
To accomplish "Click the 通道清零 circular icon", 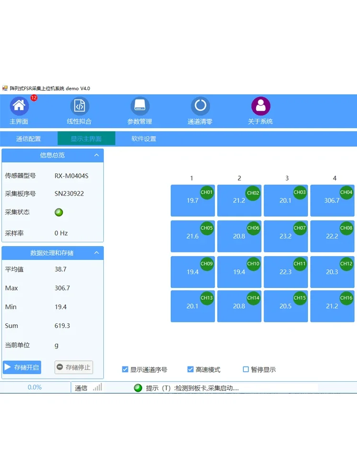I will pos(200,106).
